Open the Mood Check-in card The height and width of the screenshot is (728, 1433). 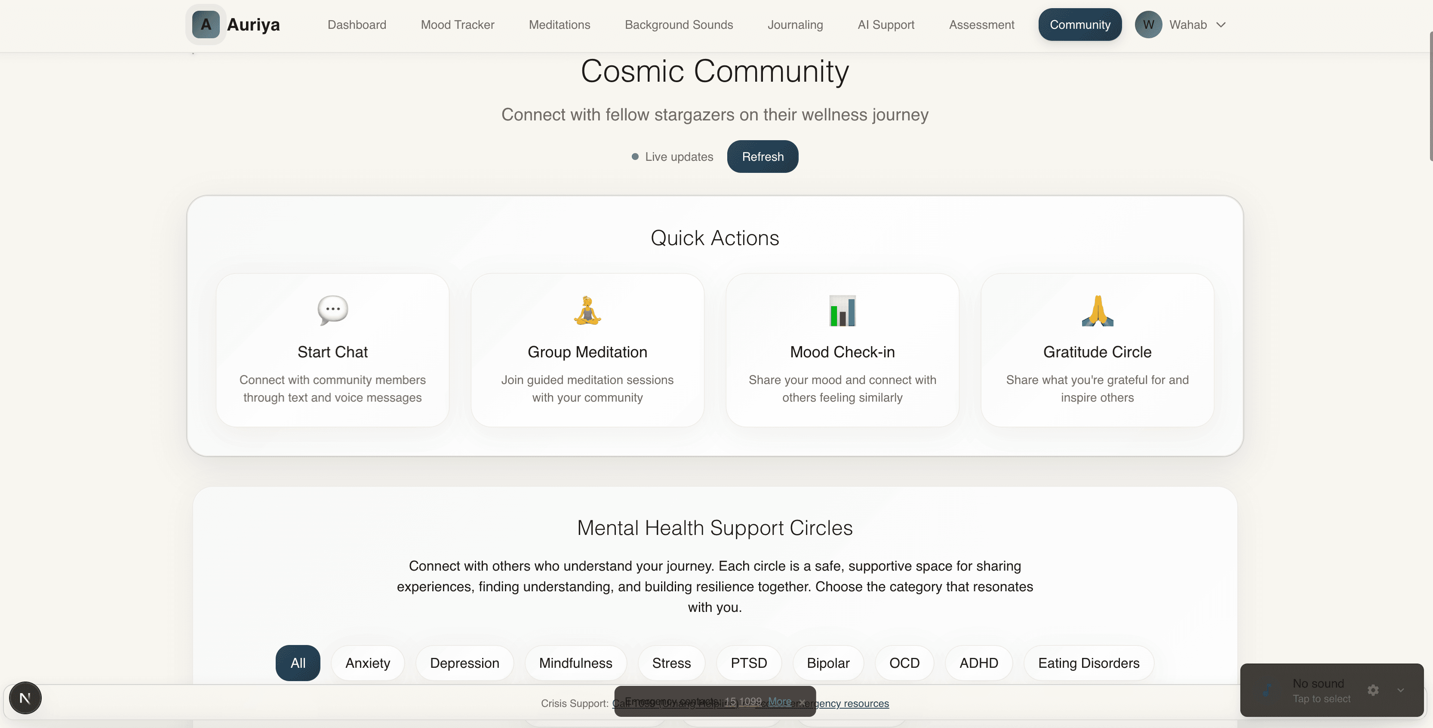tap(842, 350)
